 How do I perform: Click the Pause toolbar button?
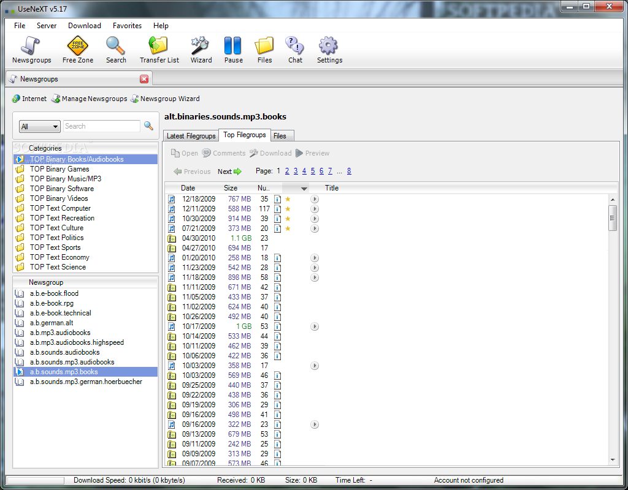(233, 50)
